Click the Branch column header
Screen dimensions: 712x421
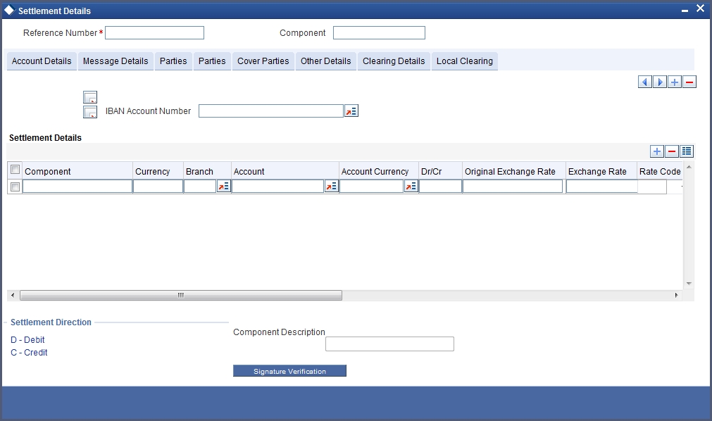point(199,172)
